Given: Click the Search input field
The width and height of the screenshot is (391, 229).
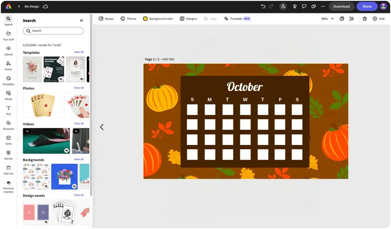Looking at the screenshot, I should (53, 31).
